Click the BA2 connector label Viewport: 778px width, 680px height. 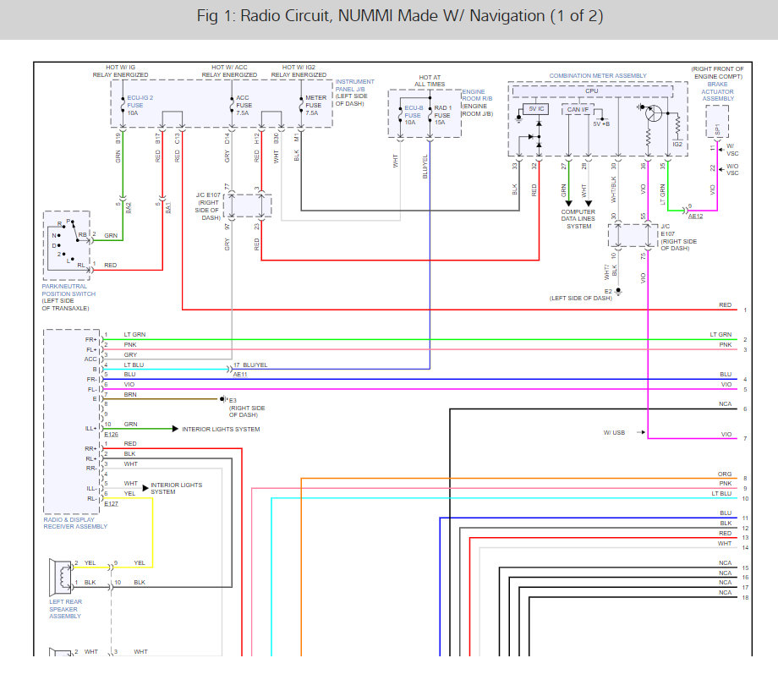[x=128, y=207]
